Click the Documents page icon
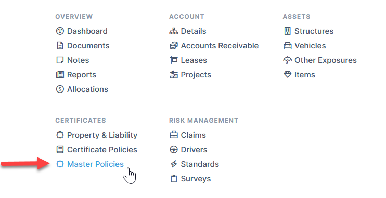 60,46
